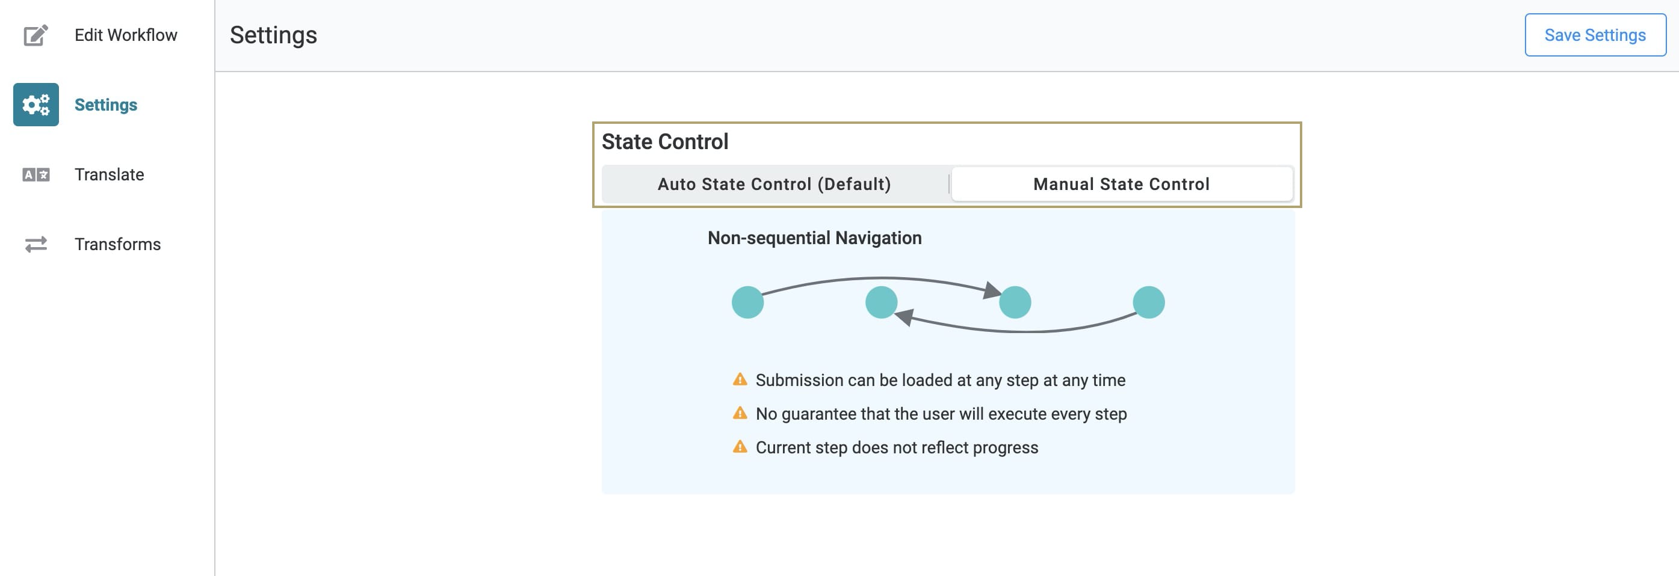Click the third teal step circle

[1015, 302]
